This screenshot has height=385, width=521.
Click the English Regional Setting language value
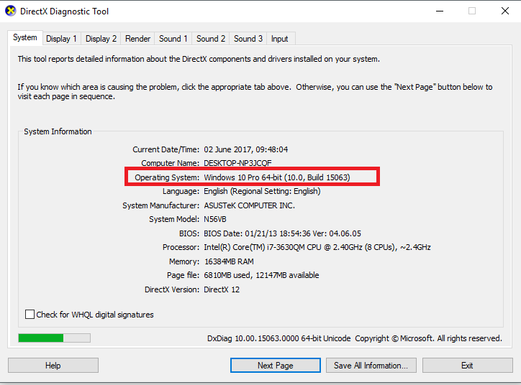pos(262,191)
